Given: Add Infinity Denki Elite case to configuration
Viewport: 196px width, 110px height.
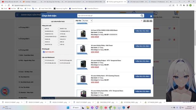Looking at the screenshot, I should [142, 91].
